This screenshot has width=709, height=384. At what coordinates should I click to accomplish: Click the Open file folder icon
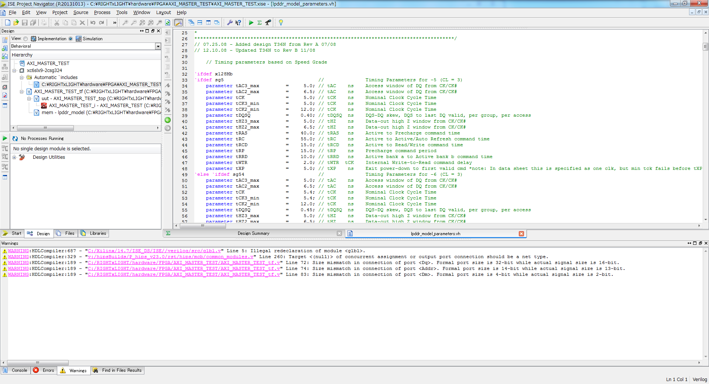coord(16,23)
